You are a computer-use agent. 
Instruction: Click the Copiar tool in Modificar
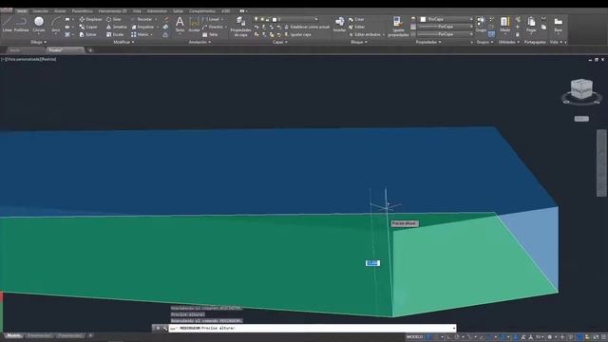click(x=88, y=27)
